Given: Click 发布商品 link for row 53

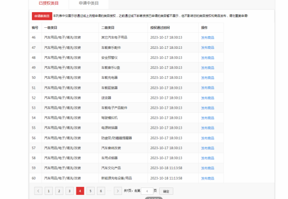Looking at the screenshot, I should (x=207, y=108).
